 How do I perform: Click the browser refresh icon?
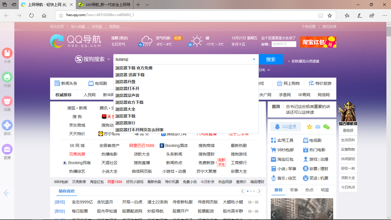(31, 15)
